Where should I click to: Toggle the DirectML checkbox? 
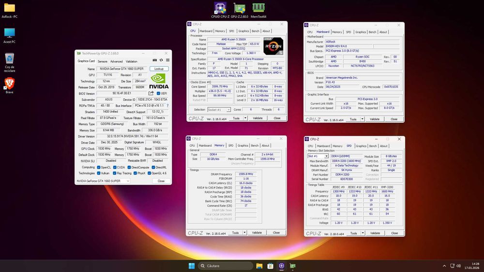[153, 167]
